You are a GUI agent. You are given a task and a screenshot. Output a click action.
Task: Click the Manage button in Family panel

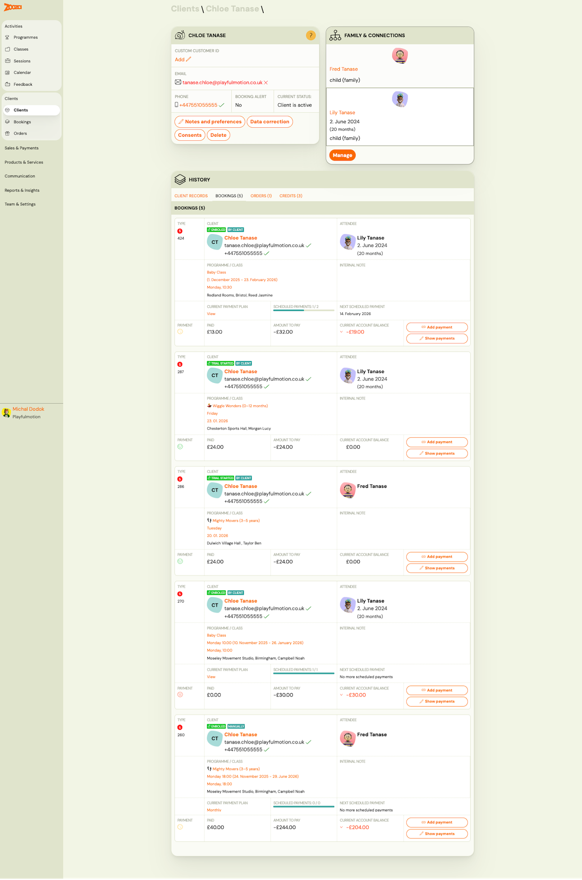coord(342,155)
